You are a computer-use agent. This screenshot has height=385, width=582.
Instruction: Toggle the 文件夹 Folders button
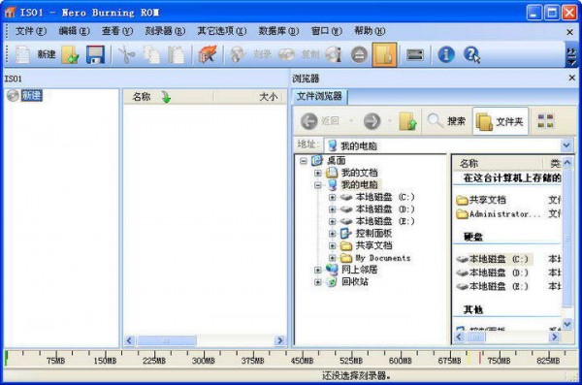pyautogui.click(x=500, y=121)
